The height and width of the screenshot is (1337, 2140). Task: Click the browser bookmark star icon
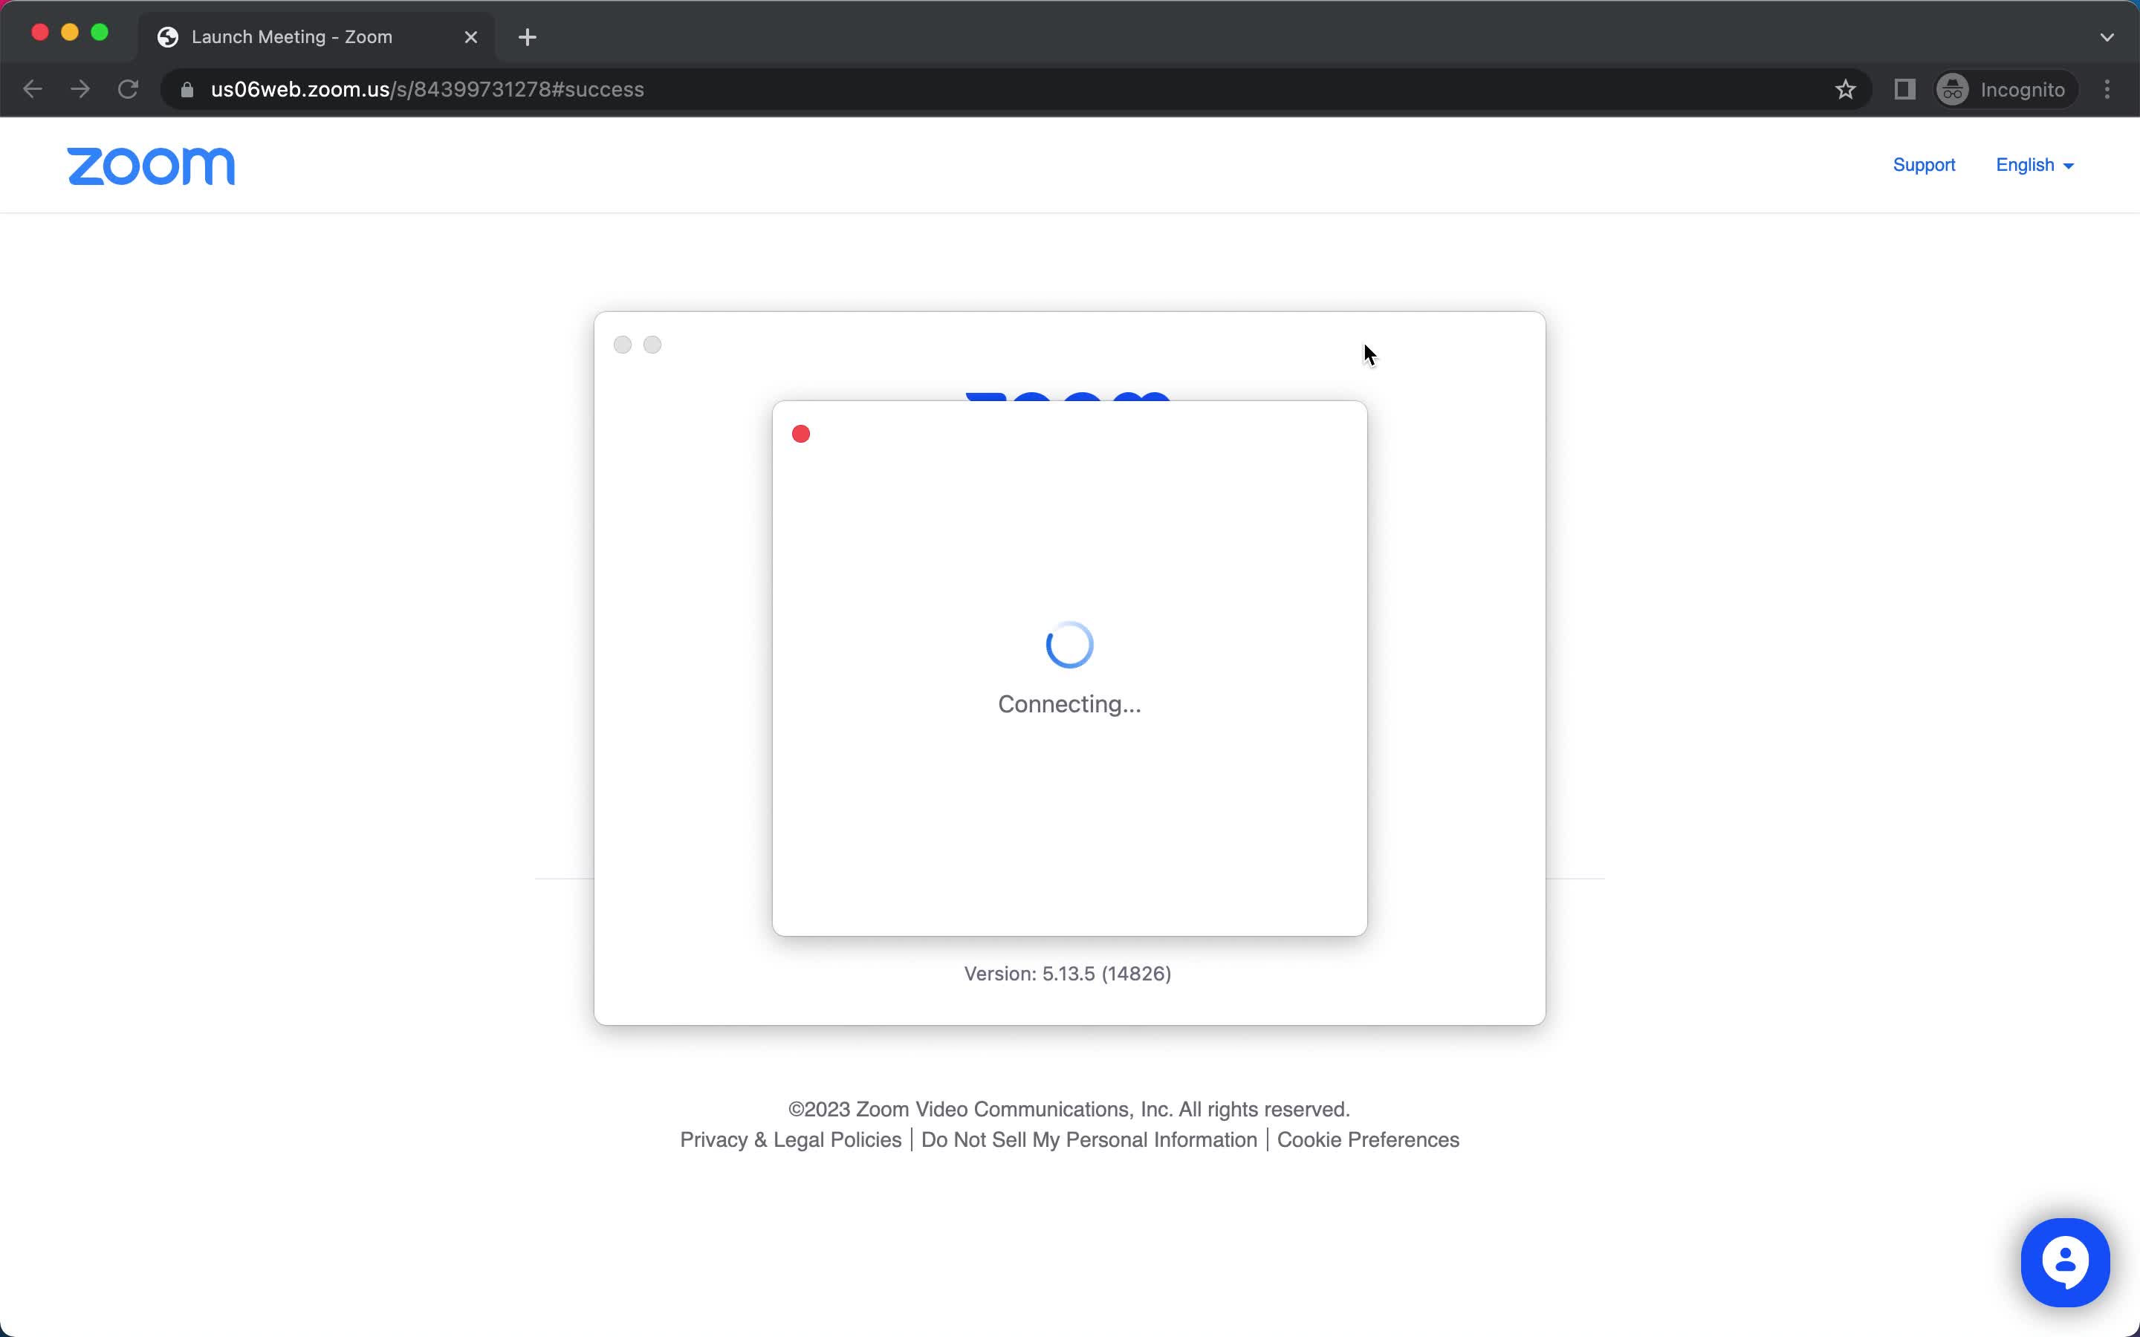tap(1846, 89)
